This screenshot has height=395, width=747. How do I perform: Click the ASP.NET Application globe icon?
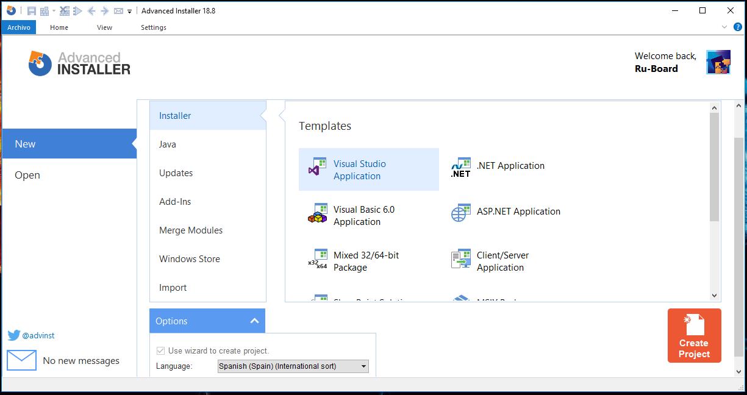[460, 213]
